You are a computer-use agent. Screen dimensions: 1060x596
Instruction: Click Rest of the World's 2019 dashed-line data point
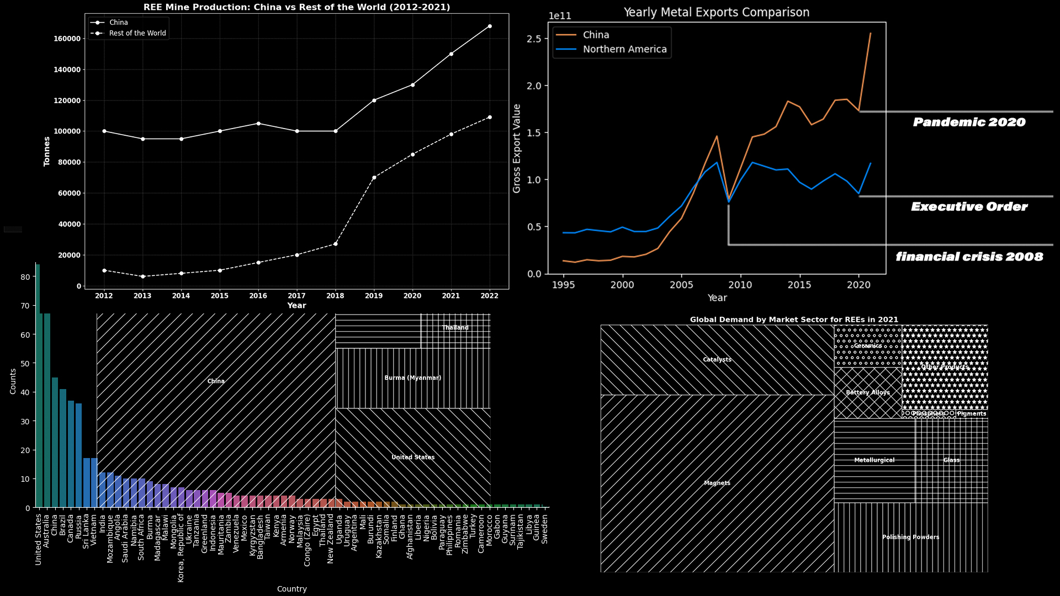(x=374, y=177)
